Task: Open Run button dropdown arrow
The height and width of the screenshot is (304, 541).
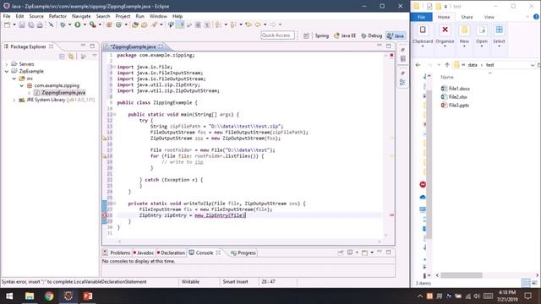Action: 85,24
